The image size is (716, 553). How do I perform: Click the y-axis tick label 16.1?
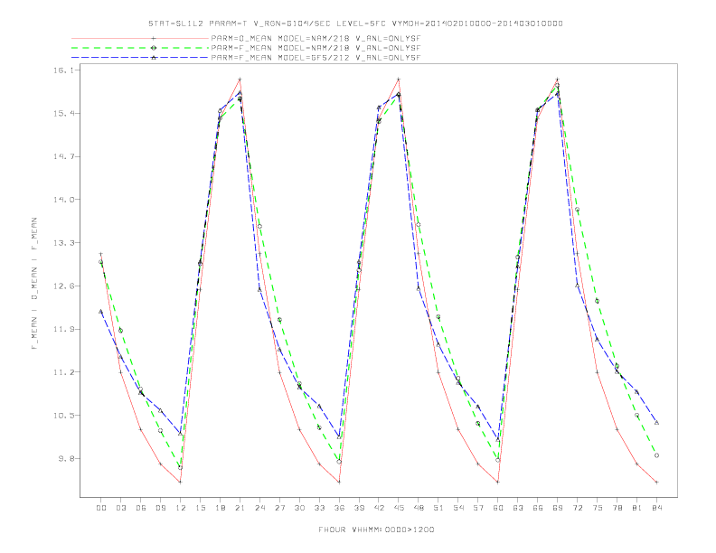[x=63, y=70]
